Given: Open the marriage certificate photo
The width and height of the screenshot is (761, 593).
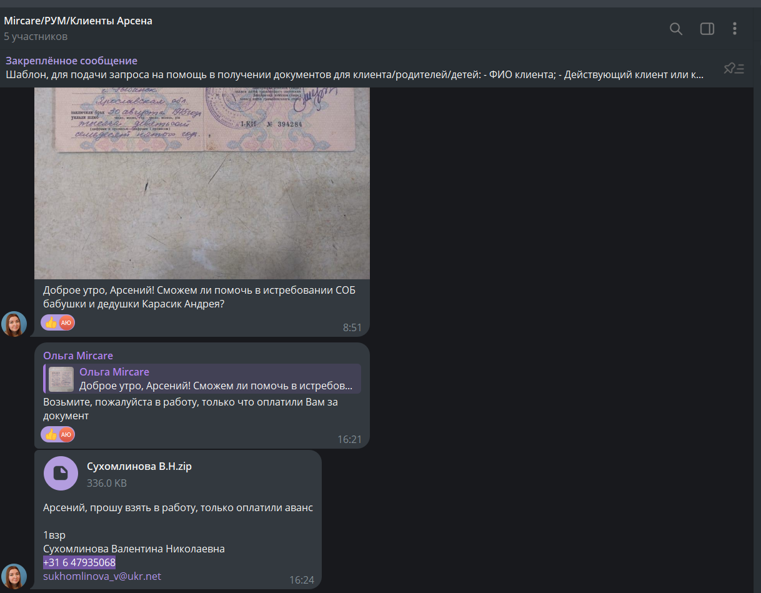Looking at the screenshot, I should coord(202,183).
